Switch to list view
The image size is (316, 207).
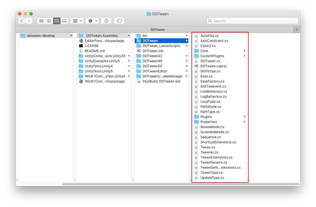49,21
